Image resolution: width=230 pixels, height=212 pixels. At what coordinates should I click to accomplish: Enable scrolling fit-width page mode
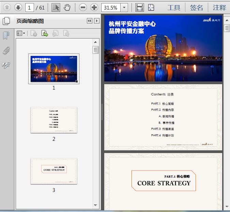(139, 7)
